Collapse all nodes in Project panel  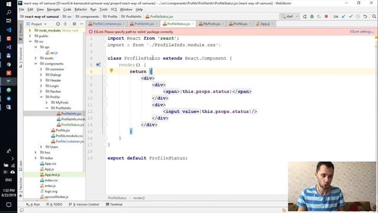click(x=65, y=24)
